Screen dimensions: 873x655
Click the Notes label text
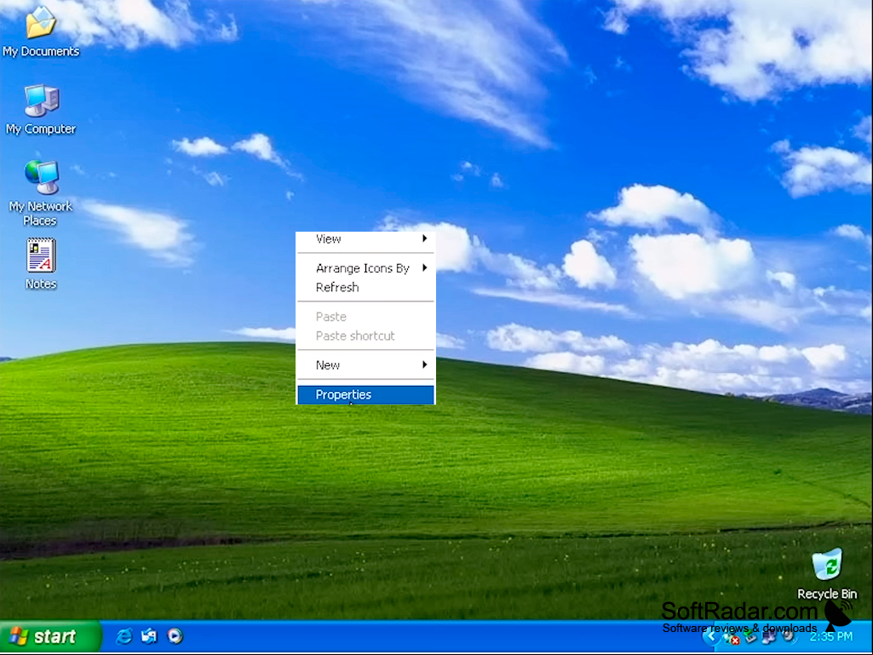pyautogui.click(x=41, y=284)
